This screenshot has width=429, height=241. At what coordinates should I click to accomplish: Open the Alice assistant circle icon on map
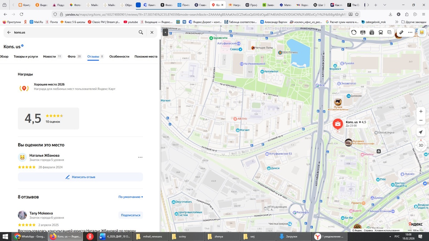tap(354, 32)
